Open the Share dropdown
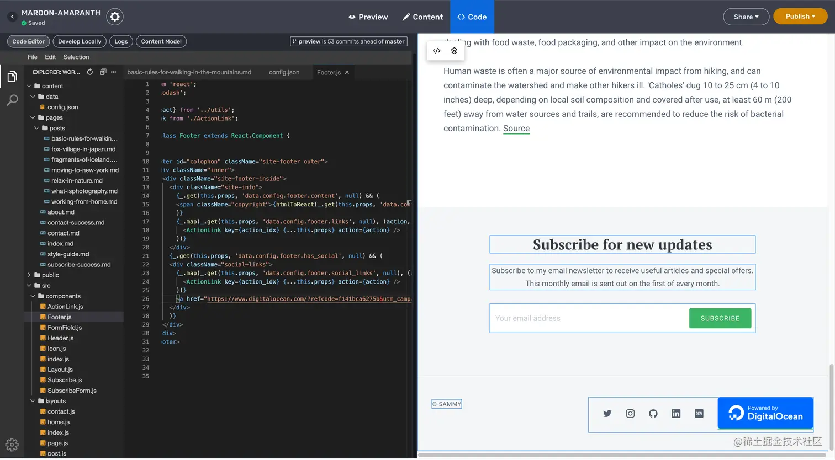Screen dimensions: 835x460 (746, 17)
